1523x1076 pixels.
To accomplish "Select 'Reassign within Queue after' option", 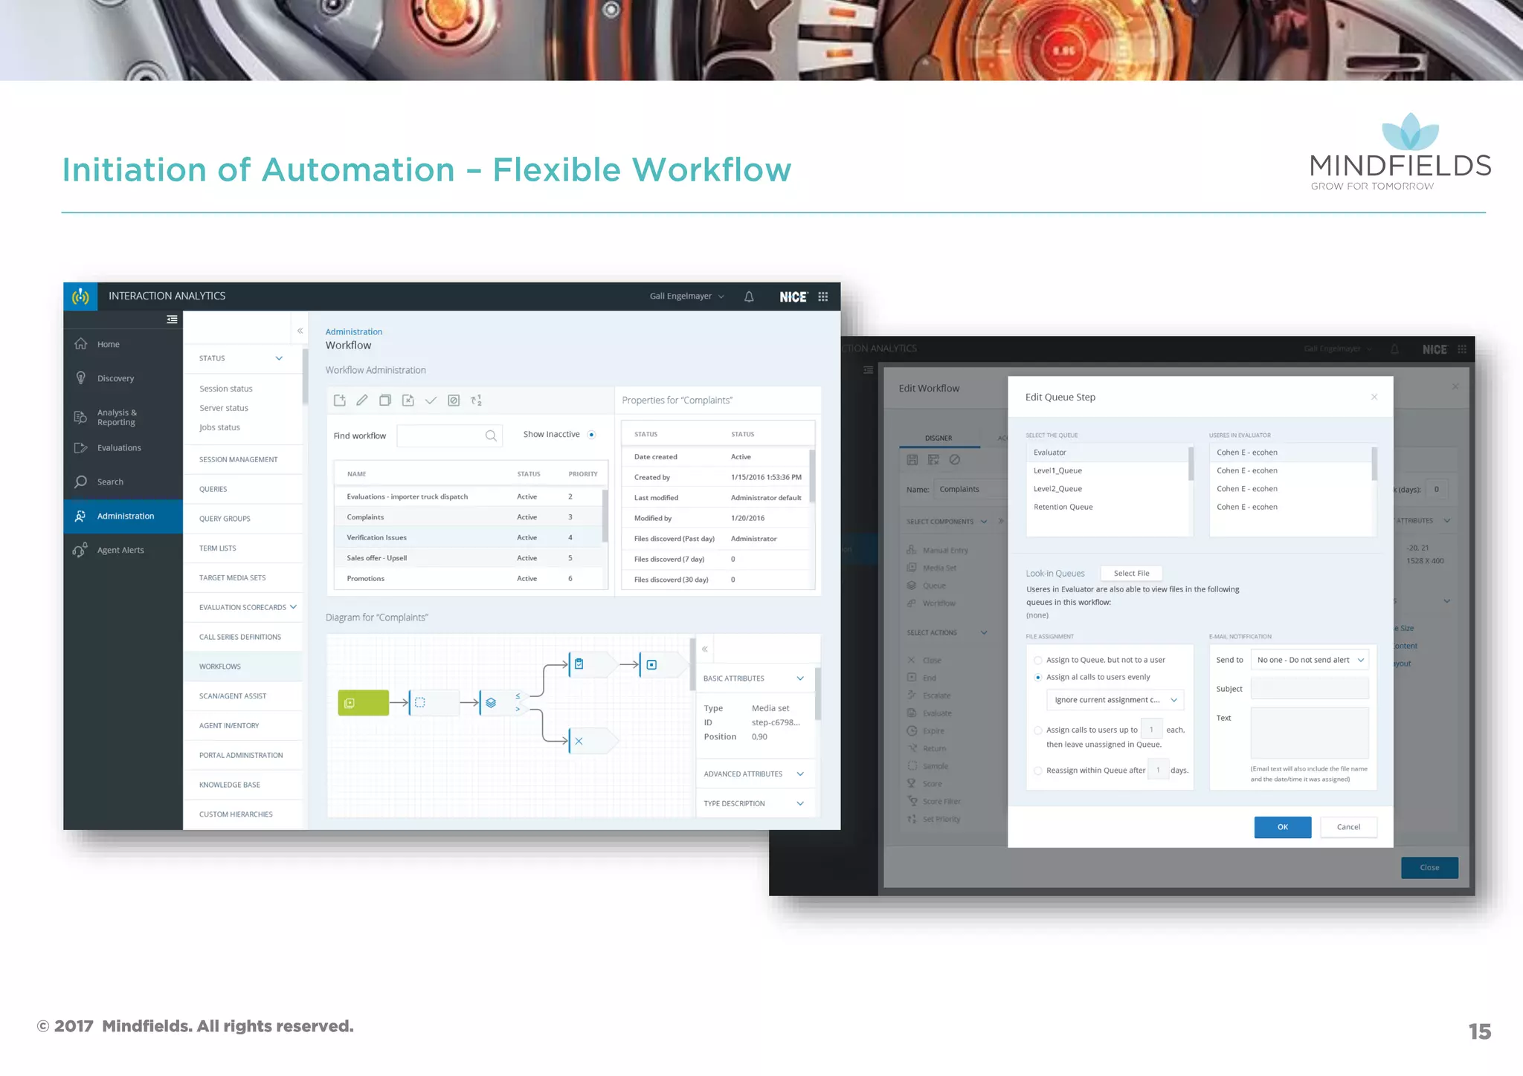I will click(1038, 771).
